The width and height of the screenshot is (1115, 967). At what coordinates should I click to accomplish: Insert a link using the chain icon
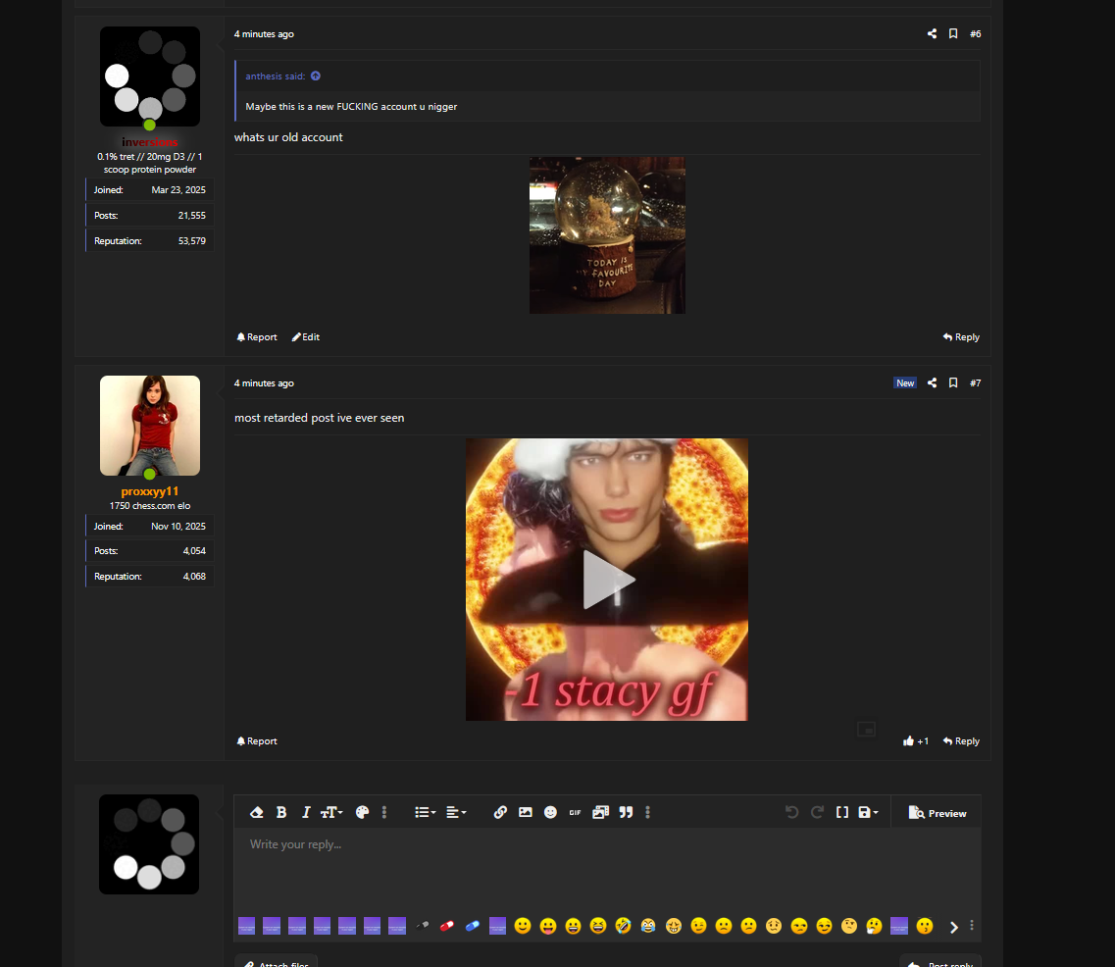[x=500, y=813]
